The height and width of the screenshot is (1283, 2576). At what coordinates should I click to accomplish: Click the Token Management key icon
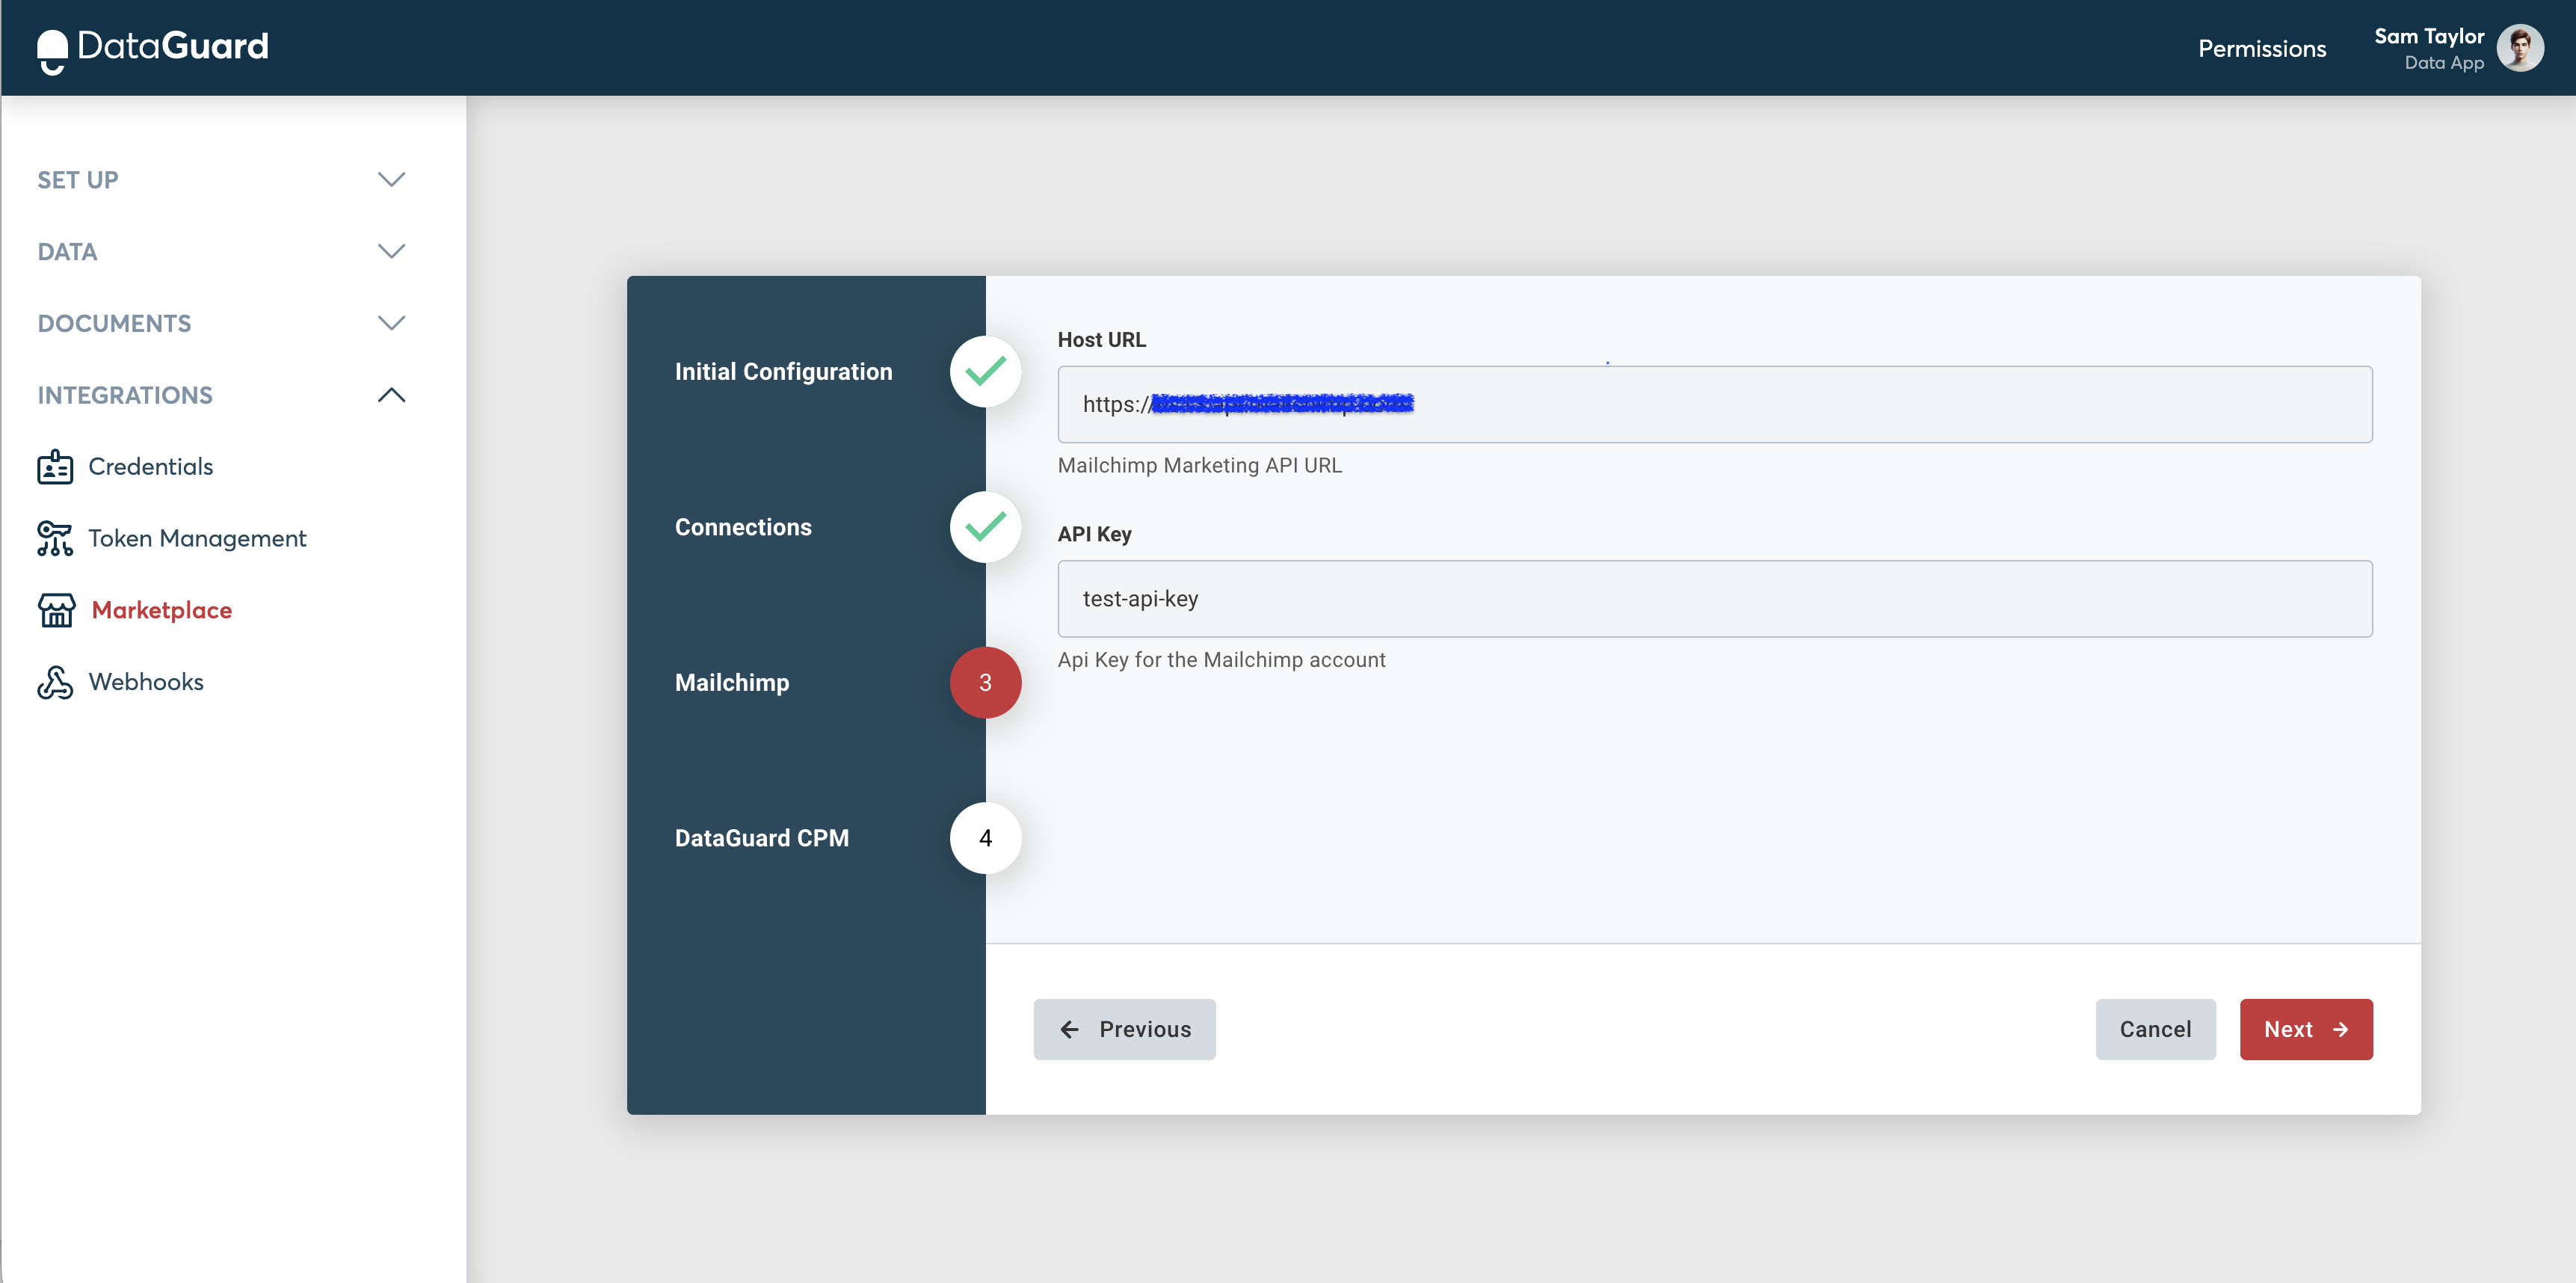coord(55,538)
